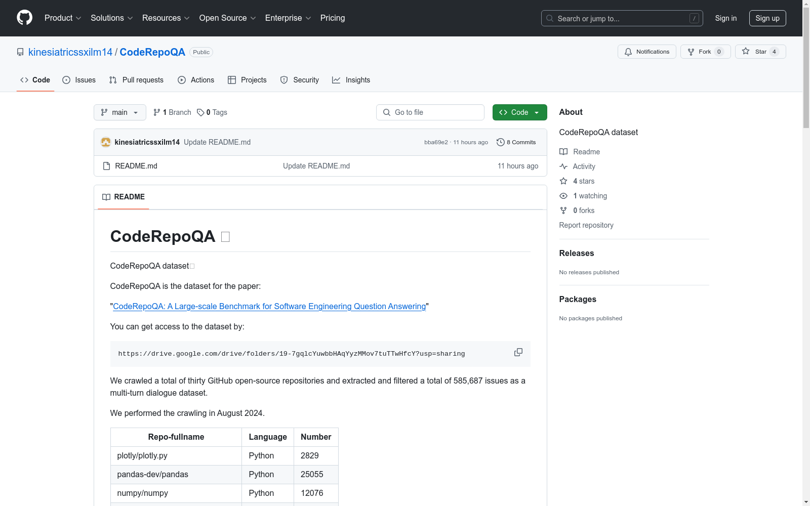Expand the Open Source menu

(x=227, y=18)
